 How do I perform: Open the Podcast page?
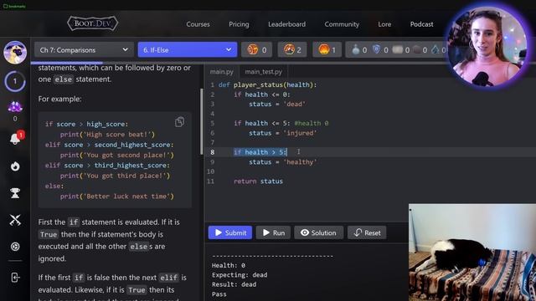coord(421,24)
